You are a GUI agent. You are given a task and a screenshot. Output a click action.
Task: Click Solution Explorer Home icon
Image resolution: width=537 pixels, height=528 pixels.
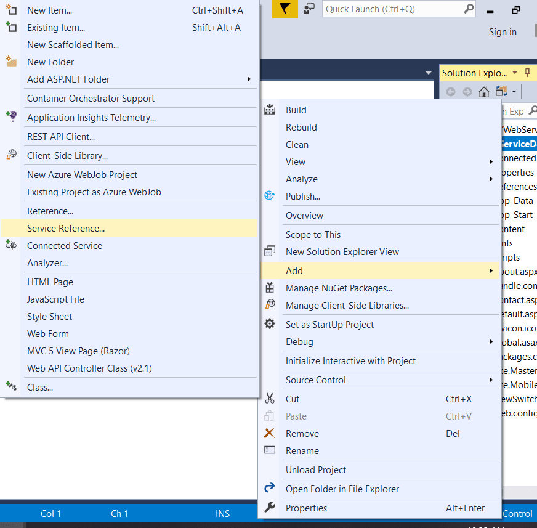(483, 92)
